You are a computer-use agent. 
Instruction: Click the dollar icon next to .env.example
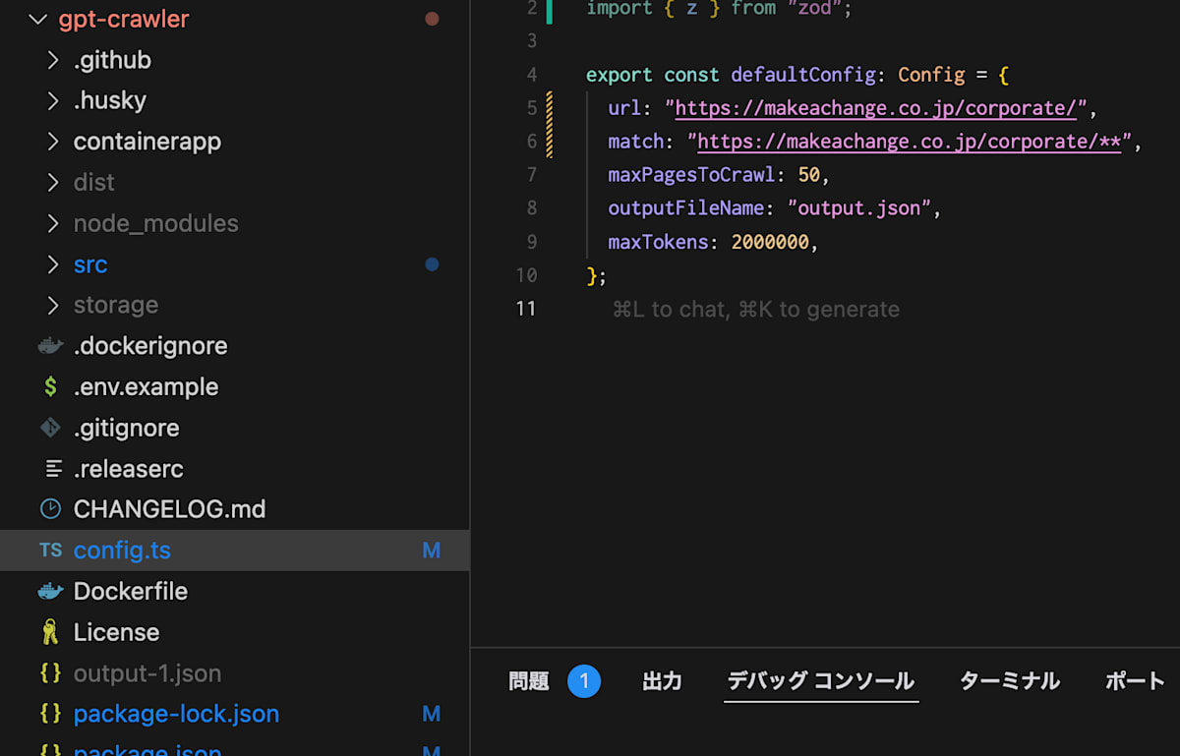(50, 386)
